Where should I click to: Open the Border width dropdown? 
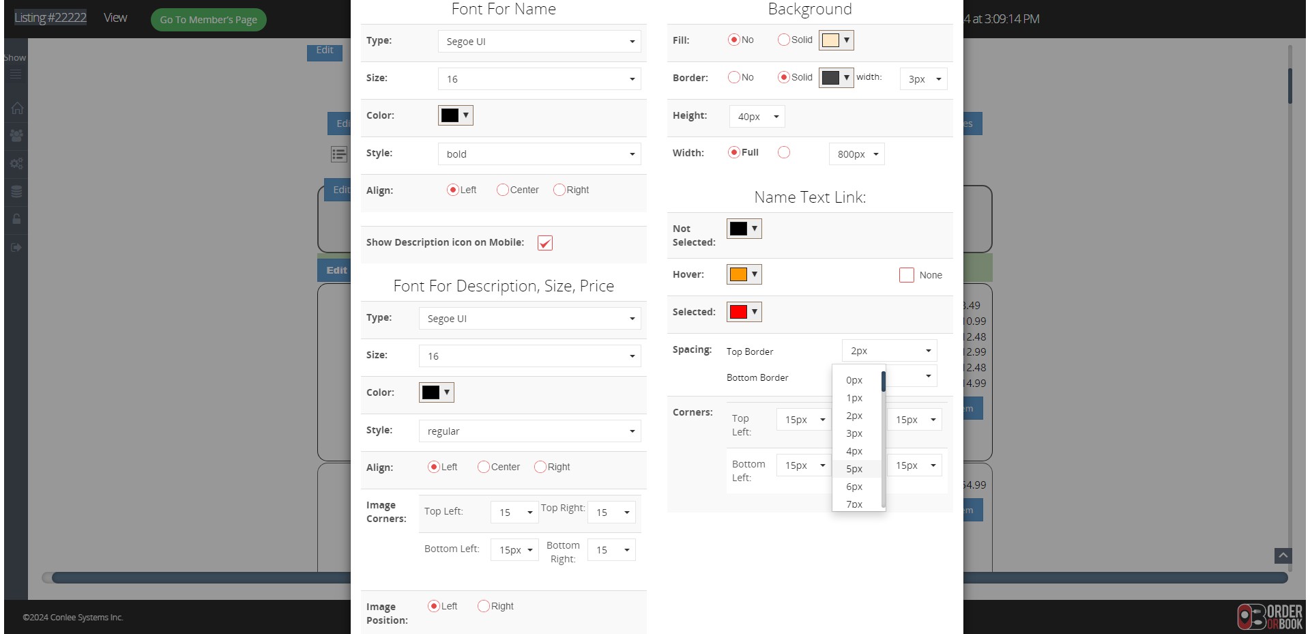coord(923,78)
